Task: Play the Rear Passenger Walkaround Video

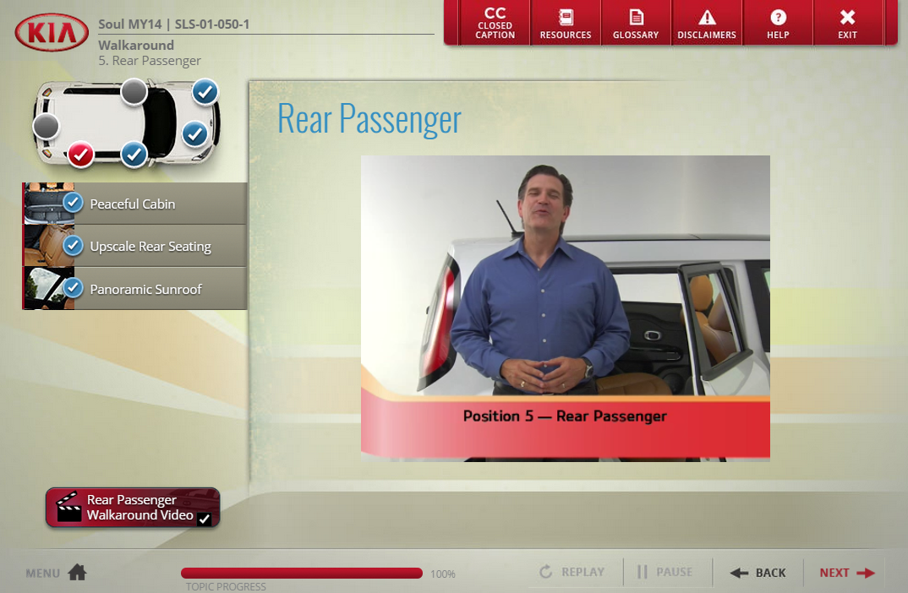Action: point(133,508)
